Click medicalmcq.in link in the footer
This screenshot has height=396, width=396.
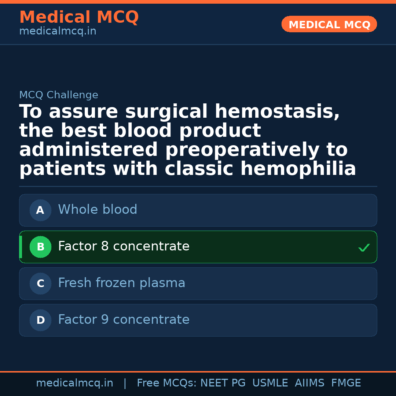(x=74, y=383)
